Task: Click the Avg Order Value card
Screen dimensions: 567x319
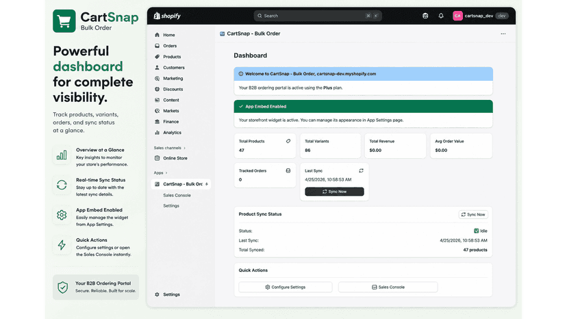Action: [x=461, y=146]
